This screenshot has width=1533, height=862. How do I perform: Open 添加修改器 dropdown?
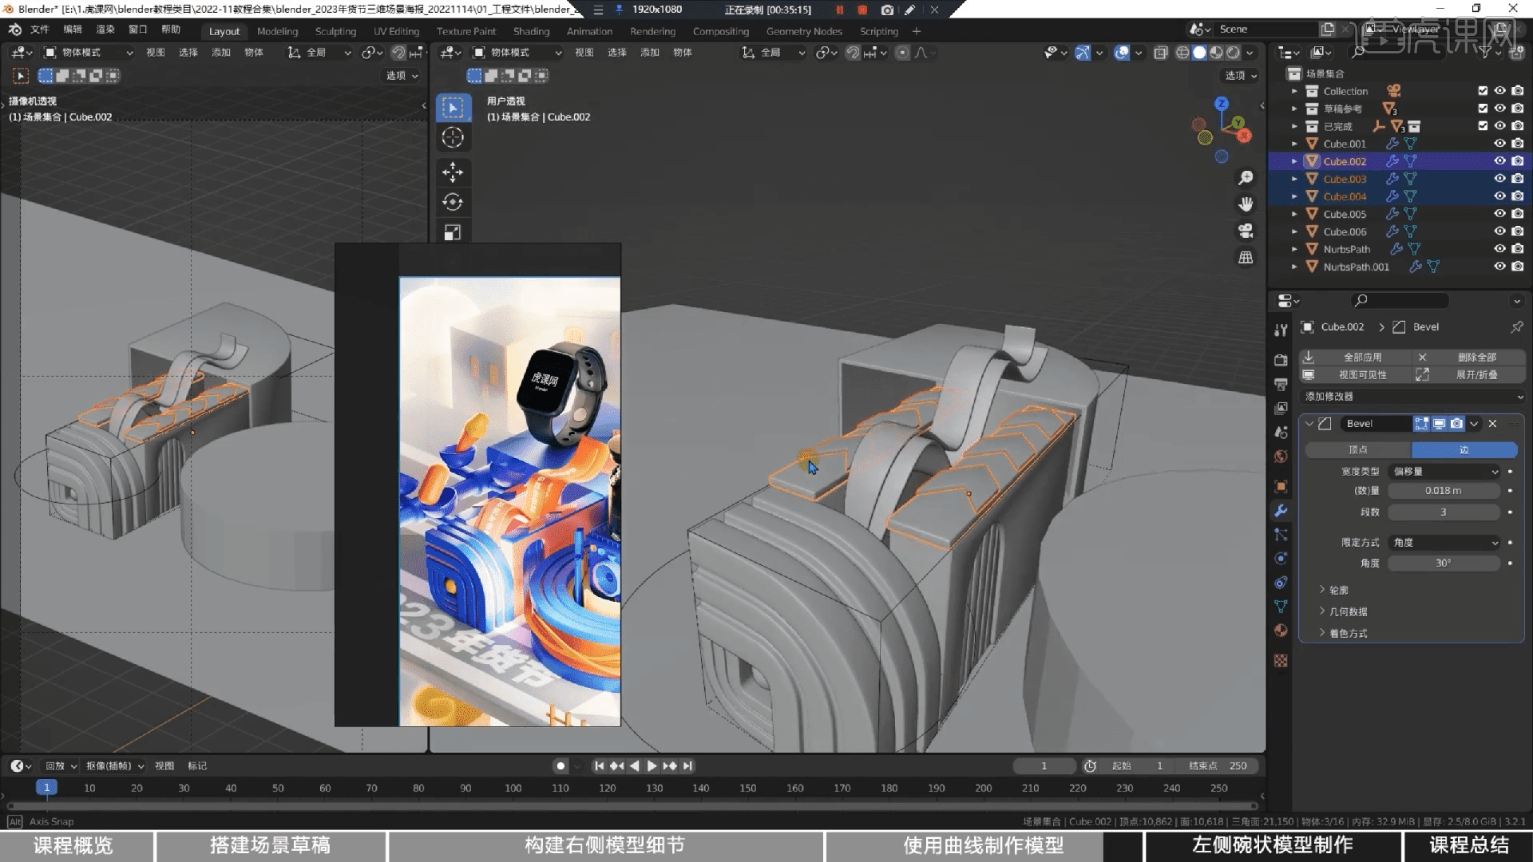pos(1412,397)
